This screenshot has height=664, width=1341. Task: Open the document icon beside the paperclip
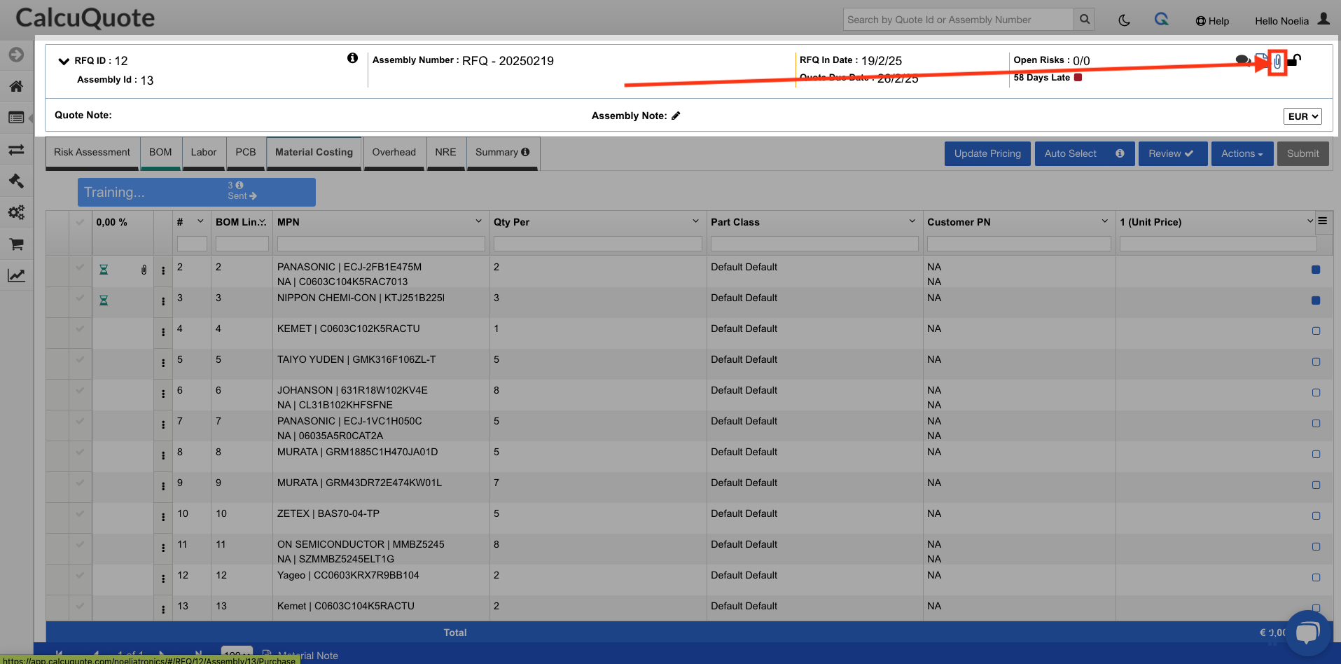(1260, 59)
